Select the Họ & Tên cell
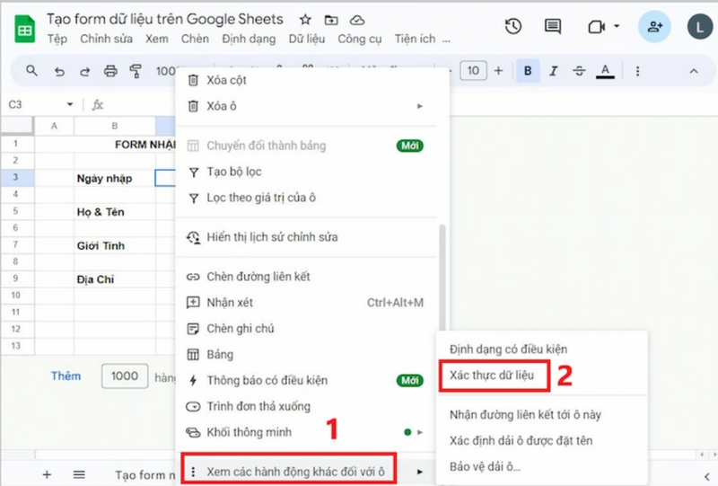The image size is (718, 486). (115, 212)
